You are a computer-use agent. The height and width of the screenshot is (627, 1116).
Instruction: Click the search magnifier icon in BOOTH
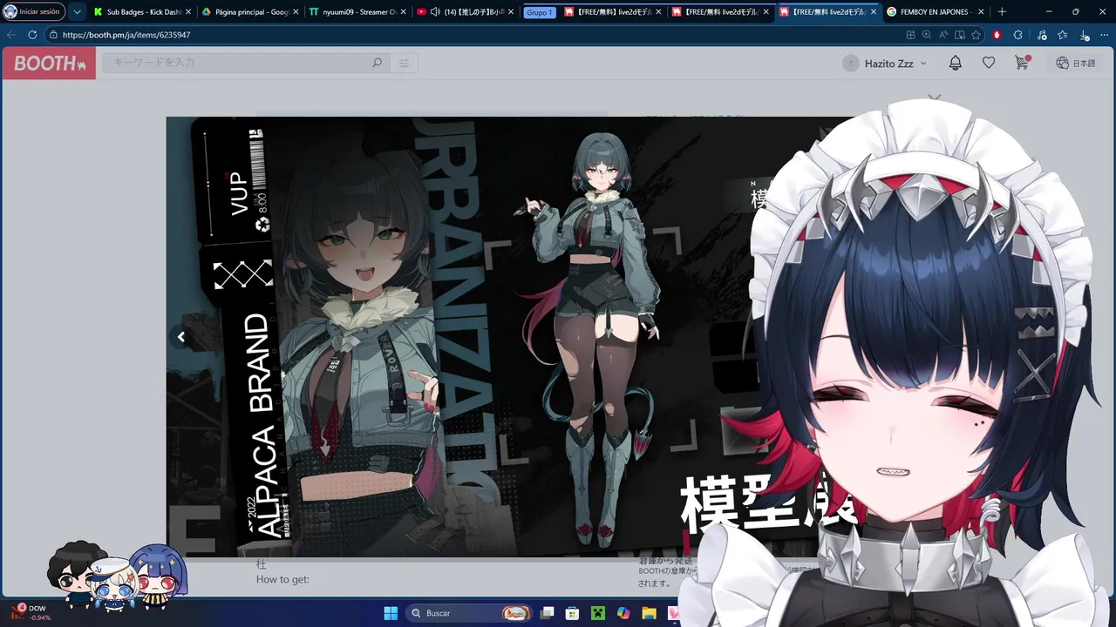[x=377, y=63]
